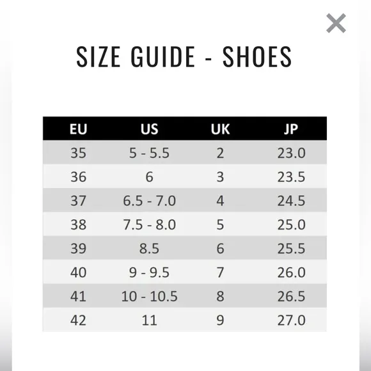Viewport: 371px width, 371px height.
Task: Click JP size 23.5 cell
Action: click(x=291, y=177)
